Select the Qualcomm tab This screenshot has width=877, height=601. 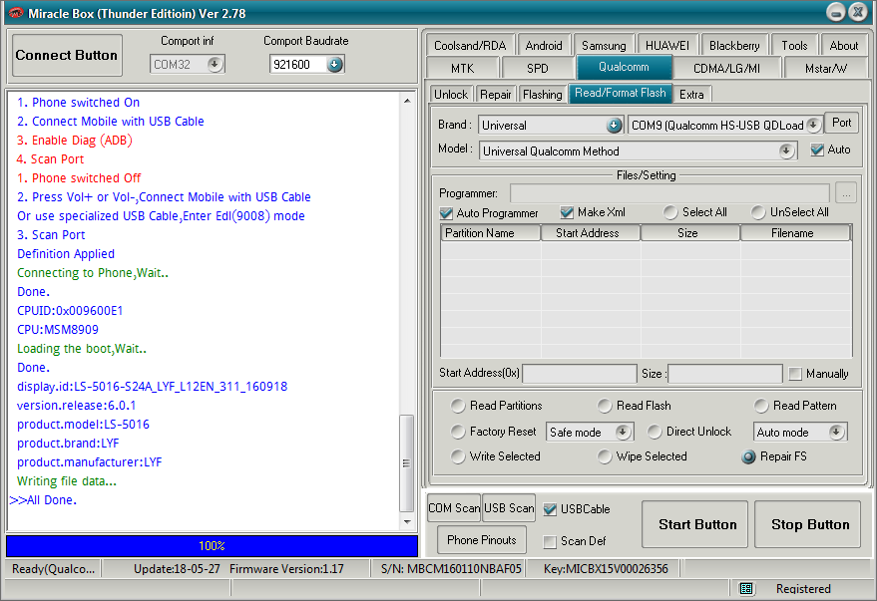click(624, 67)
